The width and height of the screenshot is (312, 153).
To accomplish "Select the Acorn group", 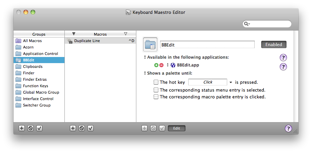I will pyautogui.click(x=39, y=47).
